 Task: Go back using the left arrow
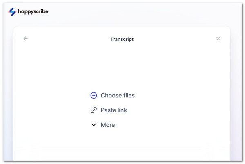(25, 38)
